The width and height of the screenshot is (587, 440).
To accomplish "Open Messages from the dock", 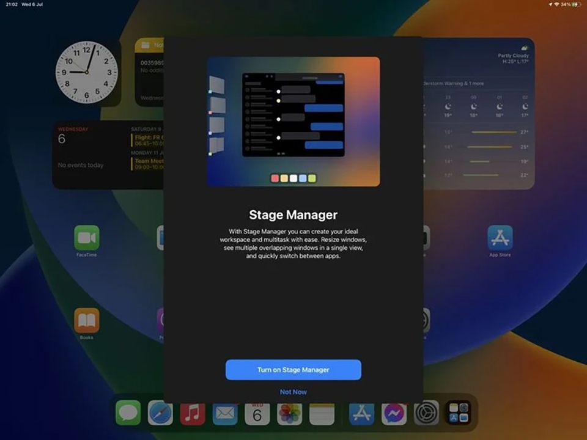I will (x=128, y=413).
